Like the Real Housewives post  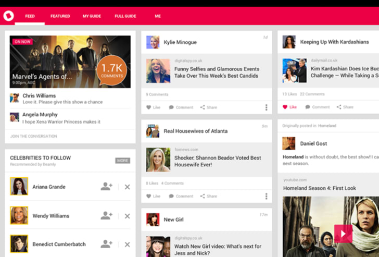coord(153,196)
